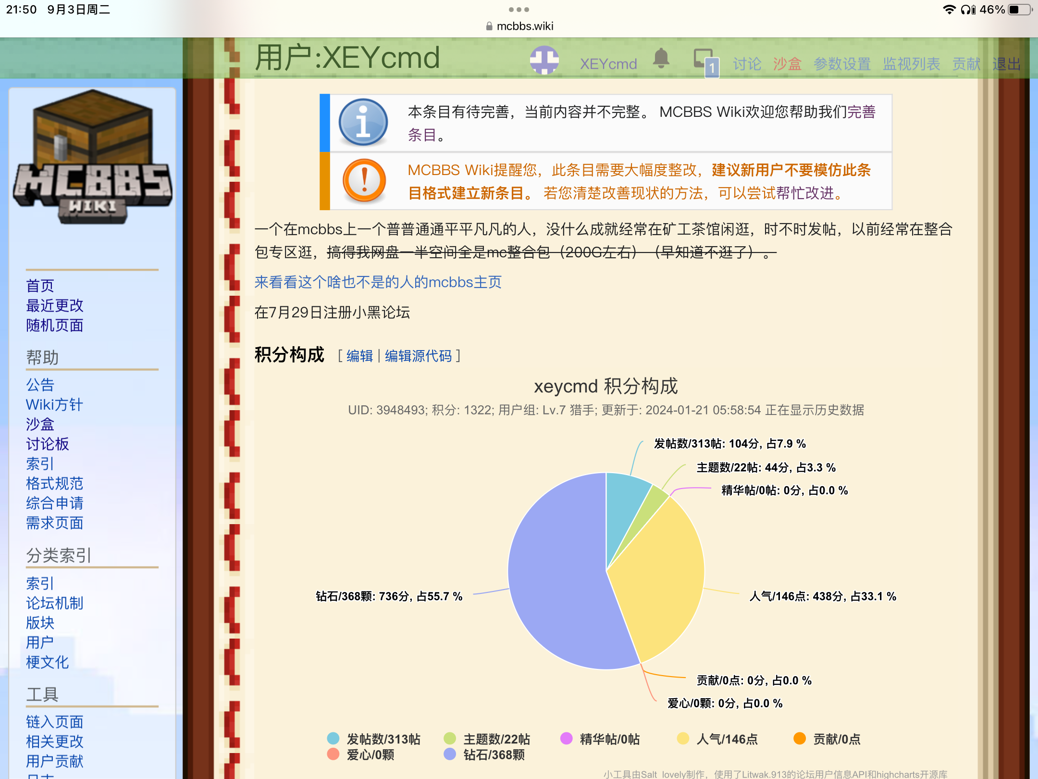The width and height of the screenshot is (1038, 779).
Task: Open the 沙盒 personal sandbox
Action: [x=787, y=64]
